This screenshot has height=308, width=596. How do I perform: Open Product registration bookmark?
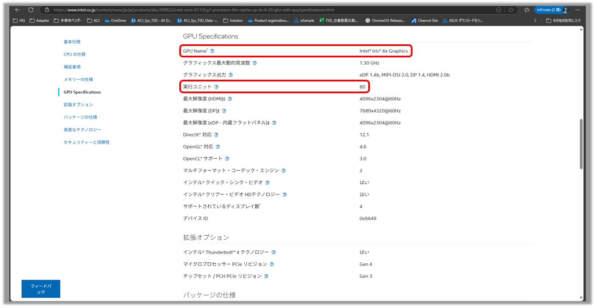268,20
